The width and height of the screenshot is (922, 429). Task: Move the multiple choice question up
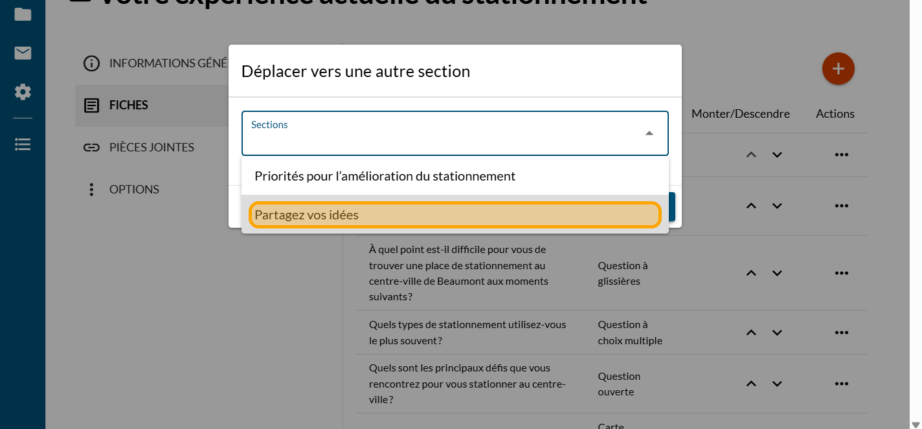(751, 333)
